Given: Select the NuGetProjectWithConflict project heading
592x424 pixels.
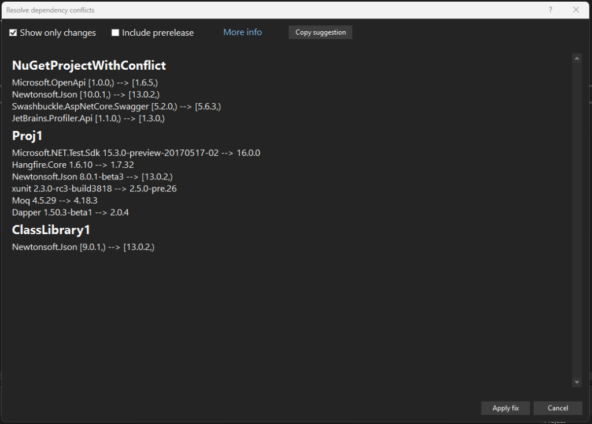Looking at the screenshot, I should click(89, 65).
